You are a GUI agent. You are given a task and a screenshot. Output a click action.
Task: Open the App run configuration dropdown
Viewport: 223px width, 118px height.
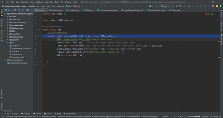point(165,6)
